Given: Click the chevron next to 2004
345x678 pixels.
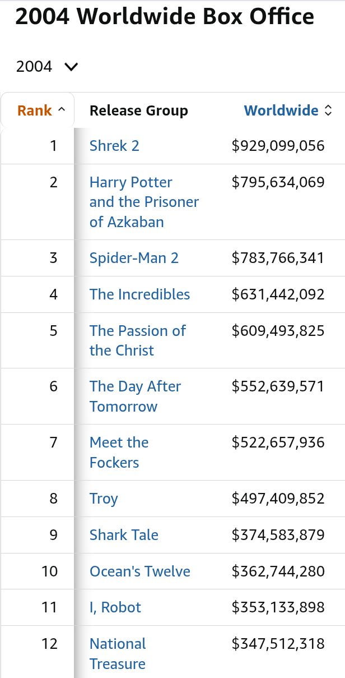Looking at the screenshot, I should (71, 67).
